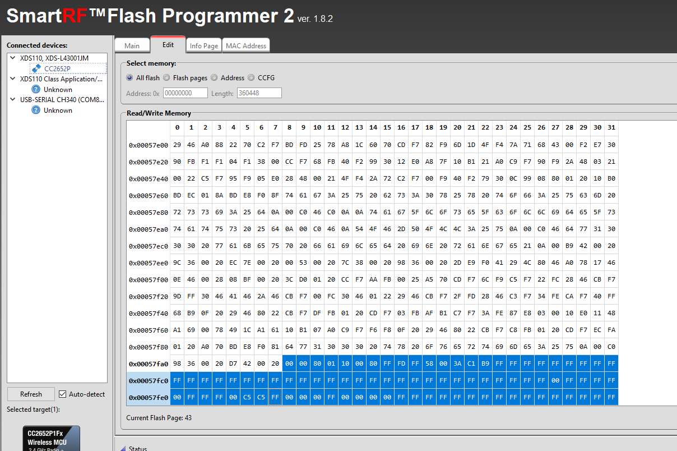Click the CC2652P1Fx Wireless MCU target image
677x451 pixels.
tap(51, 438)
